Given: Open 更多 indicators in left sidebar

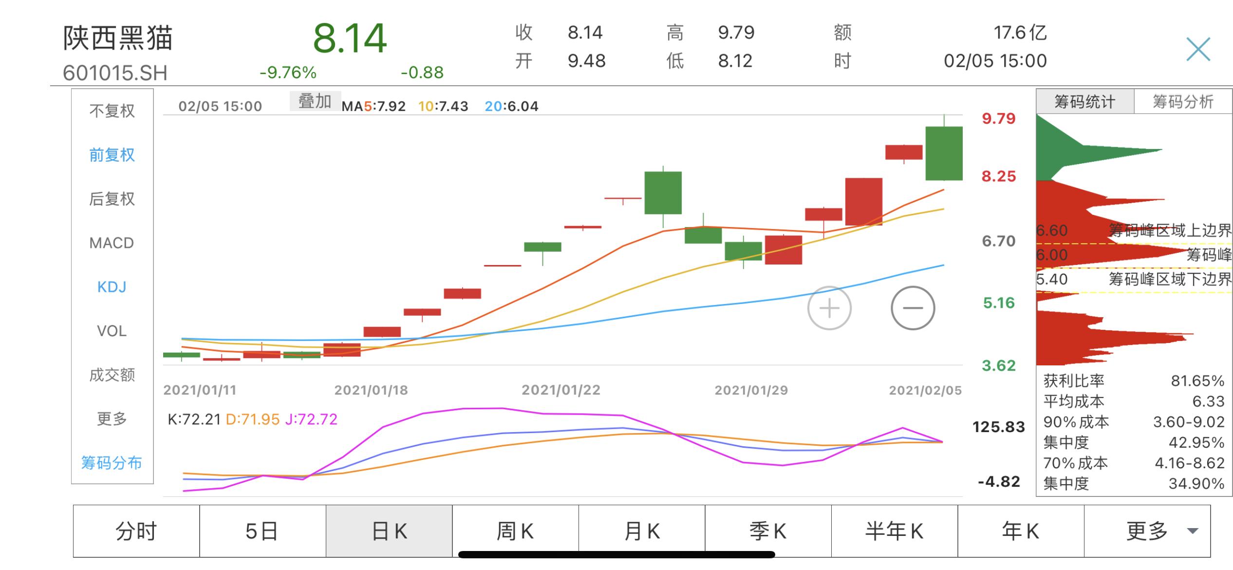Looking at the screenshot, I should (112, 418).
